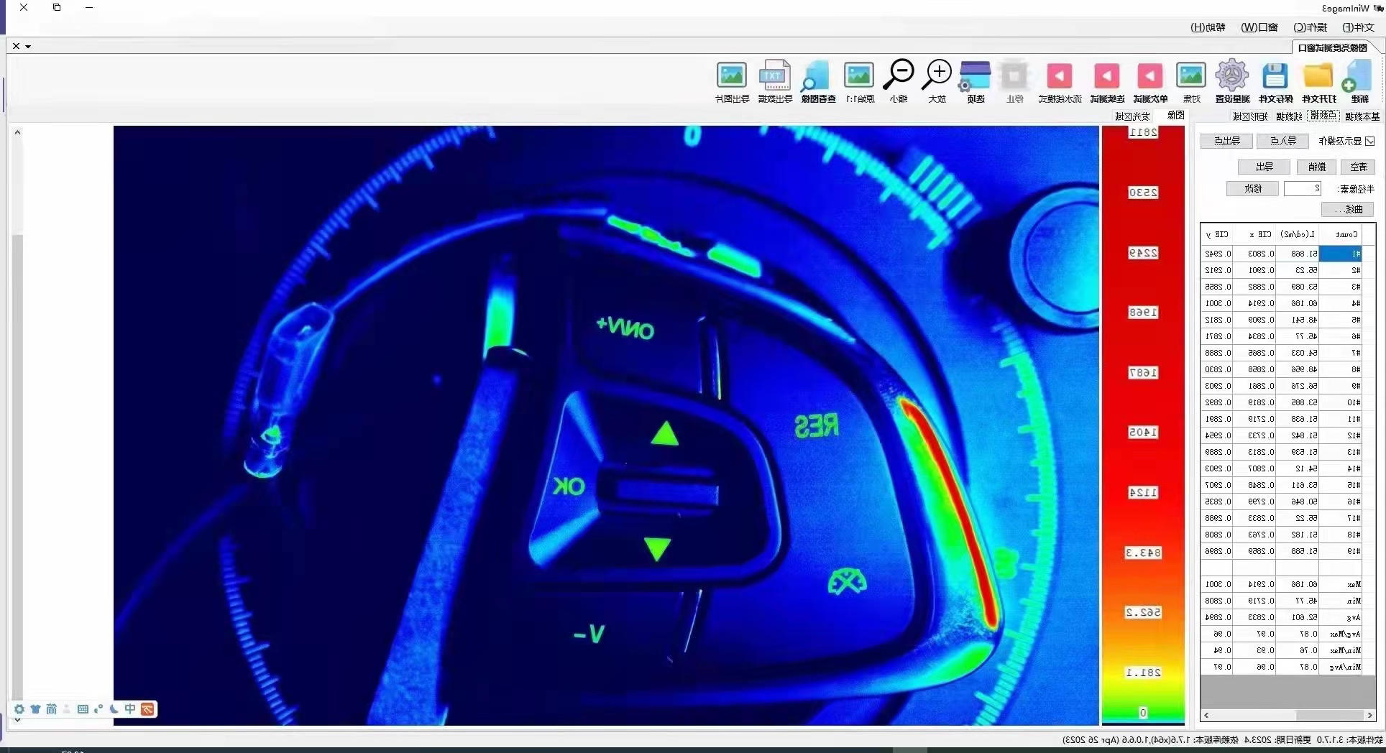1386x753 pixels.
Task: Click the 撤销 (Undo) button
Action: 1316,167
